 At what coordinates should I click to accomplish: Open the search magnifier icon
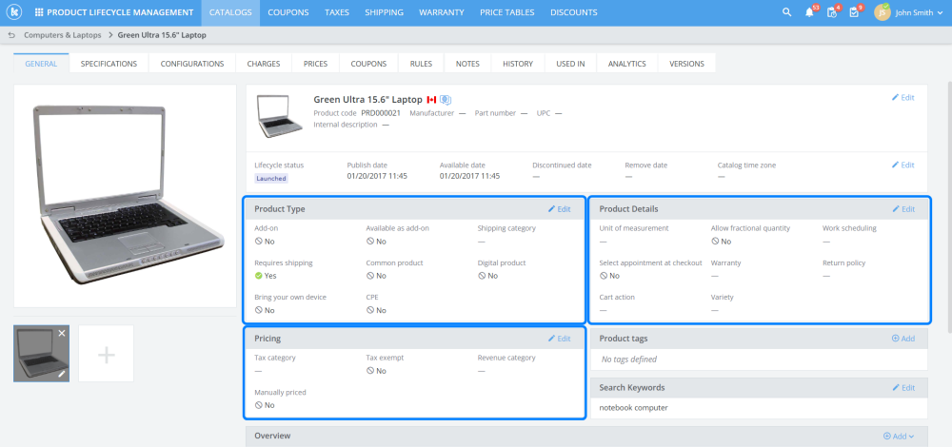click(787, 12)
